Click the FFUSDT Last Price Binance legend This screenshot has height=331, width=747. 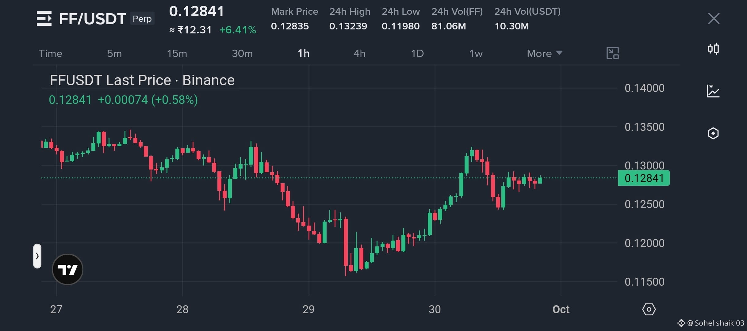(x=142, y=80)
